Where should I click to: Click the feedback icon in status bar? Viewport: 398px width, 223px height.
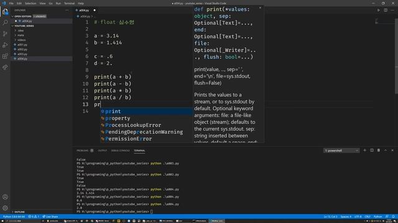pos(387,217)
